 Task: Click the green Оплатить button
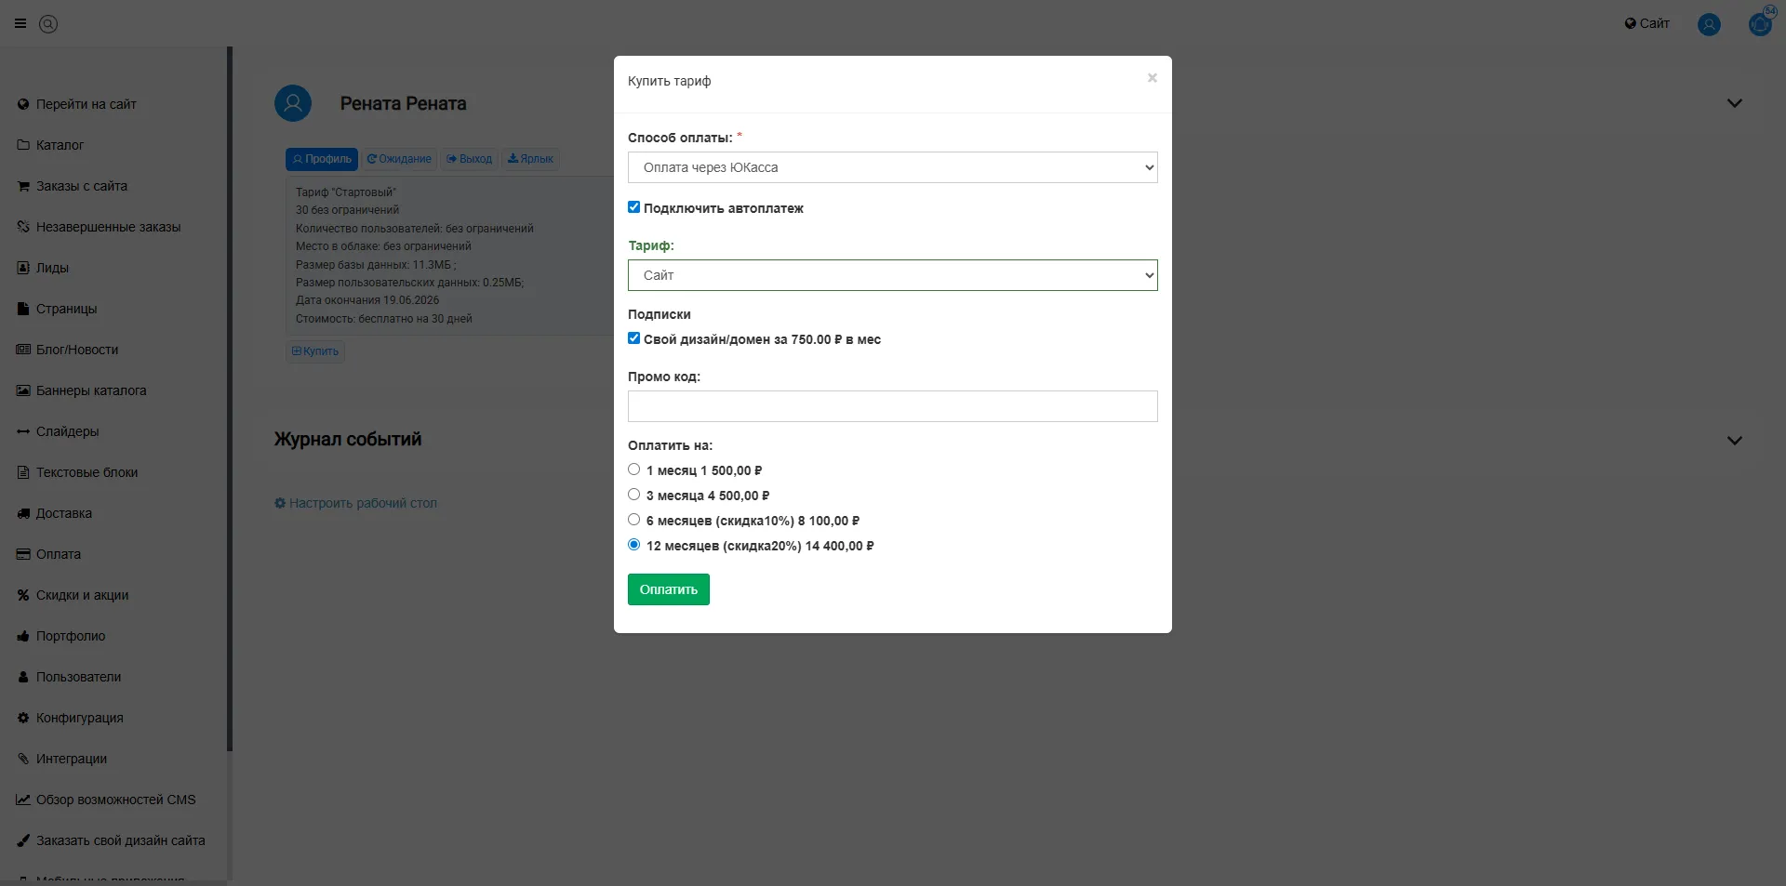pyautogui.click(x=669, y=589)
